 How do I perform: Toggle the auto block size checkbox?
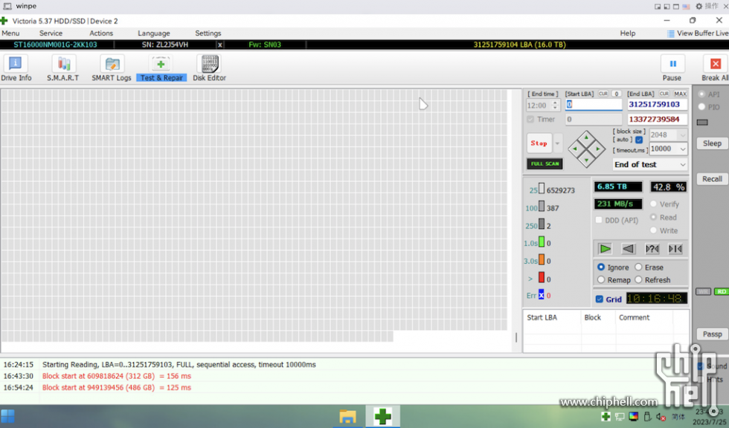pyautogui.click(x=639, y=140)
